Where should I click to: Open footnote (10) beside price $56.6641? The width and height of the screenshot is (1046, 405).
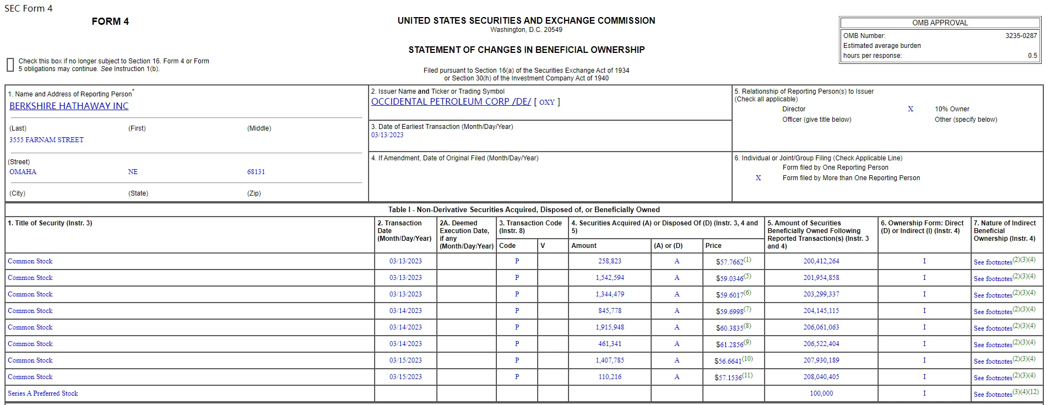pos(747,359)
